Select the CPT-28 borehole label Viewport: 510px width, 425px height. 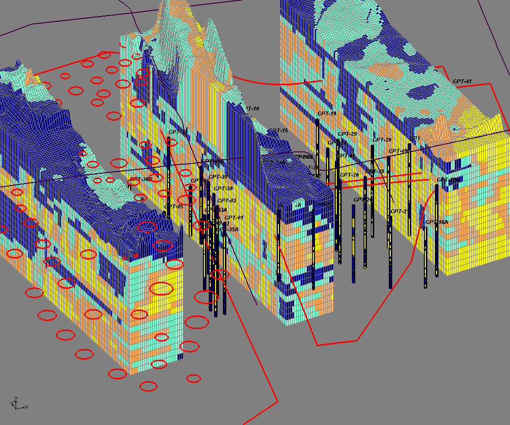pyautogui.click(x=382, y=140)
